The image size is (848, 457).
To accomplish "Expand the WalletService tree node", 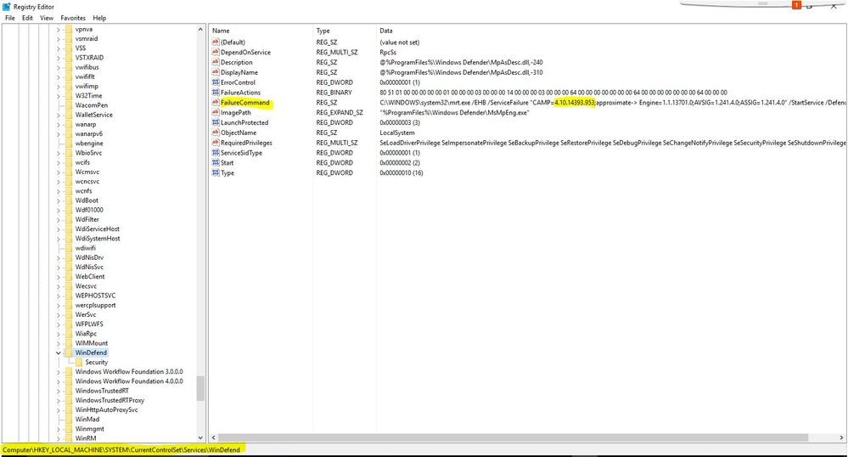I will (59, 115).
